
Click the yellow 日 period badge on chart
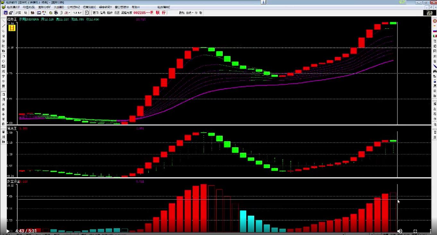(x=12, y=28)
